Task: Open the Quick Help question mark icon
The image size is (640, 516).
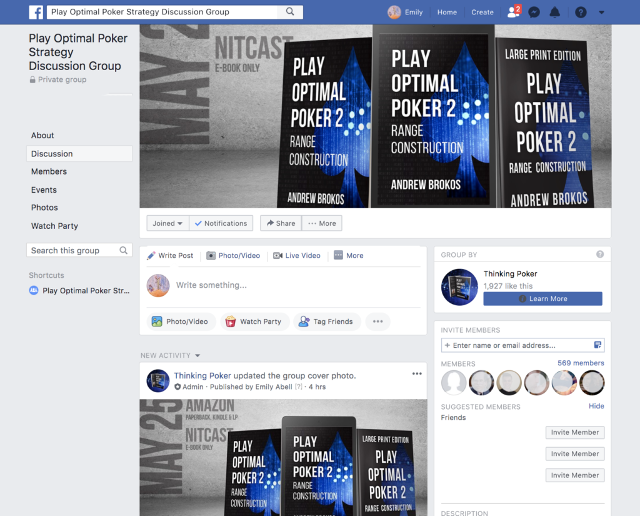Action: (x=581, y=13)
